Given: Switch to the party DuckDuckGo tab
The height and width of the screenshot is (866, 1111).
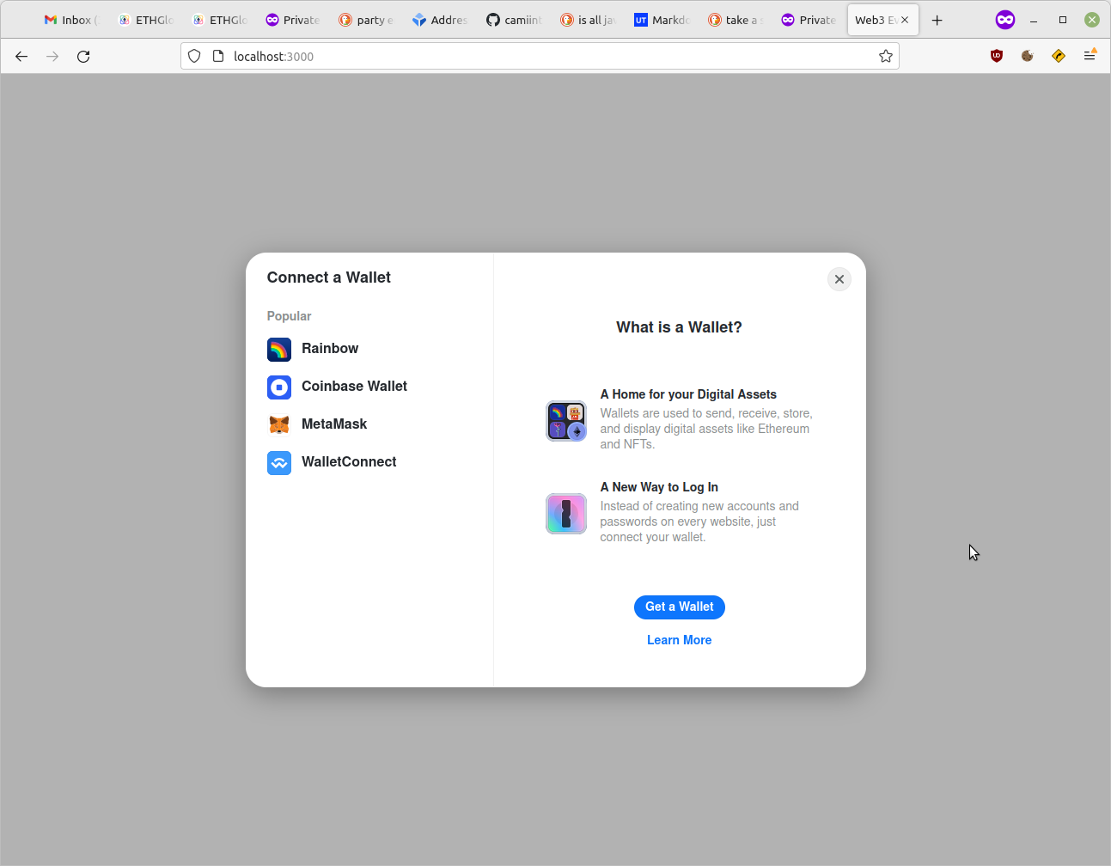Looking at the screenshot, I should tap(367, 20).
